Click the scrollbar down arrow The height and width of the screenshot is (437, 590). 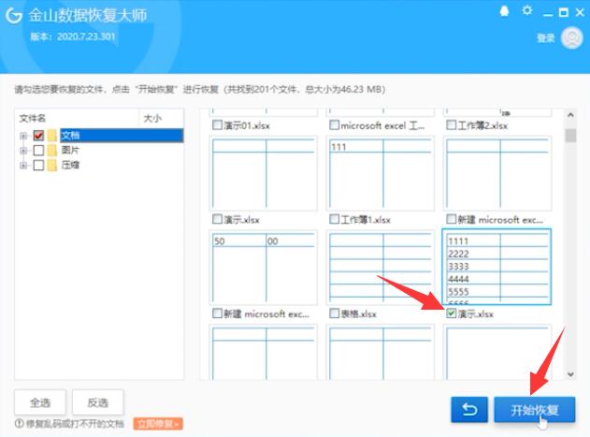coord(570,374)
